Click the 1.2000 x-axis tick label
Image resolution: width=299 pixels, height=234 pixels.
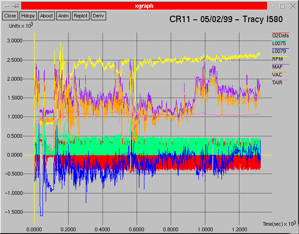[x=239, y=229]
